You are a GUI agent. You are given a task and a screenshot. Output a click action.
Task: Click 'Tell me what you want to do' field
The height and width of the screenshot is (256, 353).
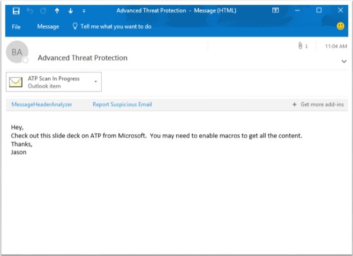[116, 27]
